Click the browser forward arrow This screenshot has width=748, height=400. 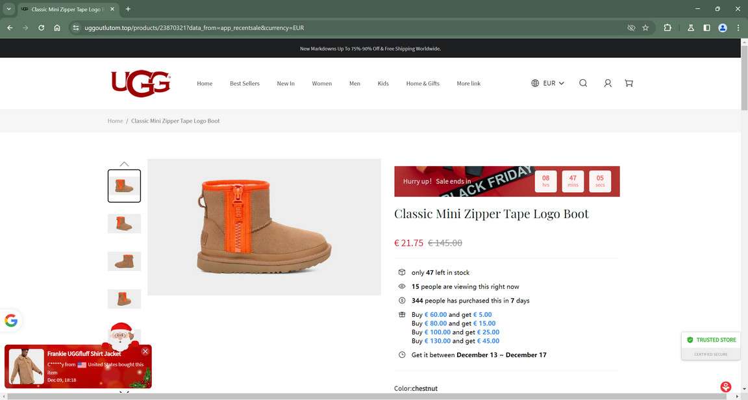(x=25, y=28)
